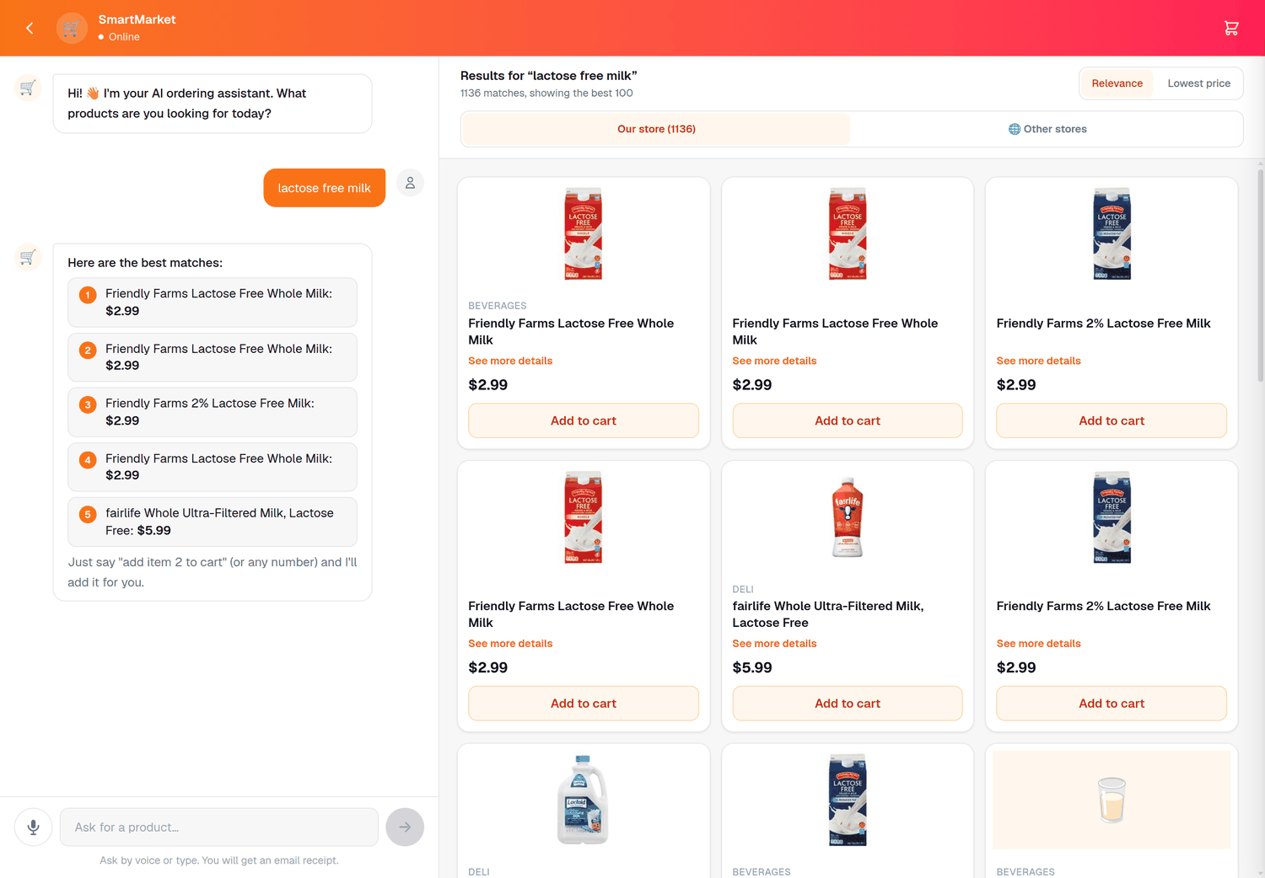The width and height of the screenshot is (1265, 878).
Task: Open the Lactaid gallon jug product image
Action: click(583, 800)
